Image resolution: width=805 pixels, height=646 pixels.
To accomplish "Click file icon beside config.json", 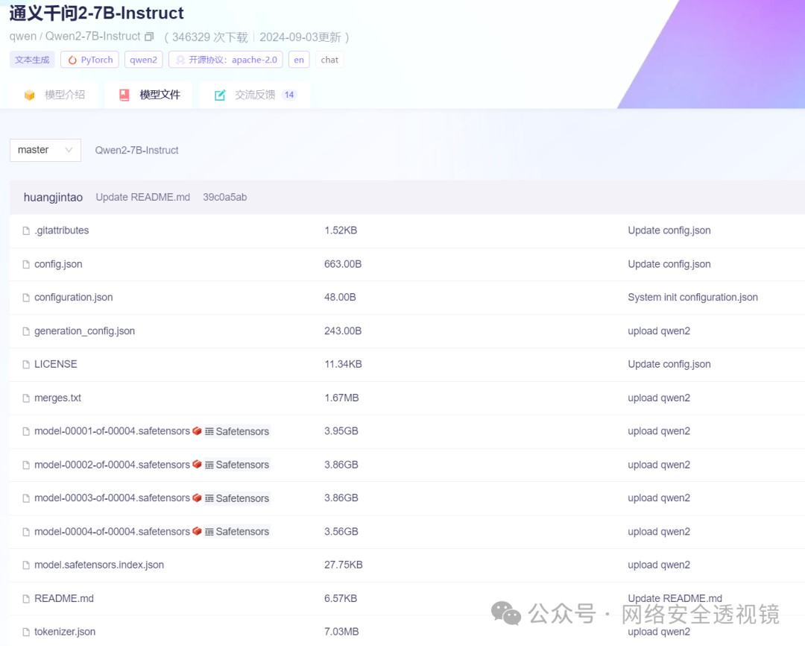I will point(26,264).
